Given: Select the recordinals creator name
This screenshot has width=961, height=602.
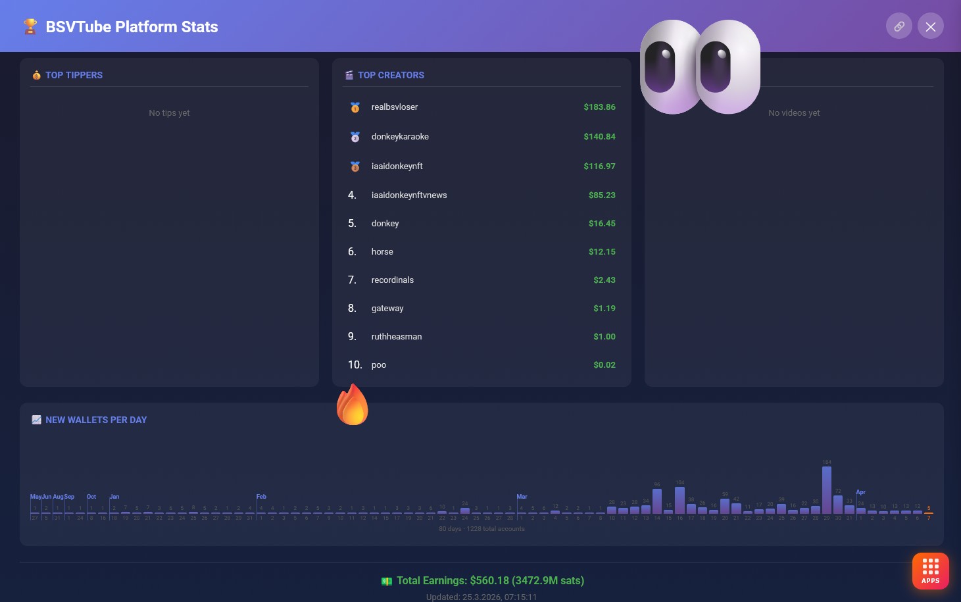Looking at the screenshot, I should [x=392, y=280].
